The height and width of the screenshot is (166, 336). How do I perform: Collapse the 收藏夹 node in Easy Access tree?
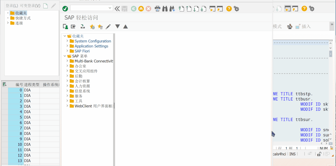click(x=65, y=36)
